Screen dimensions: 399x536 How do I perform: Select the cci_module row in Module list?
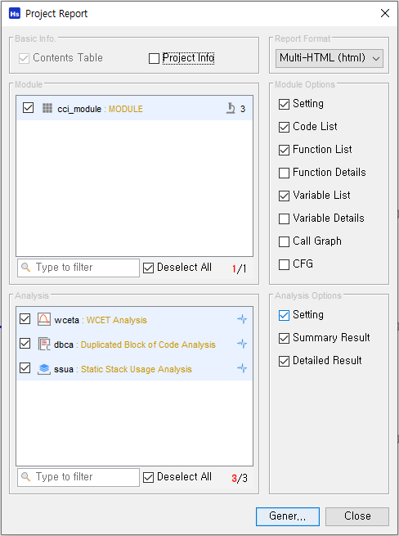click(x=135, y=108)
